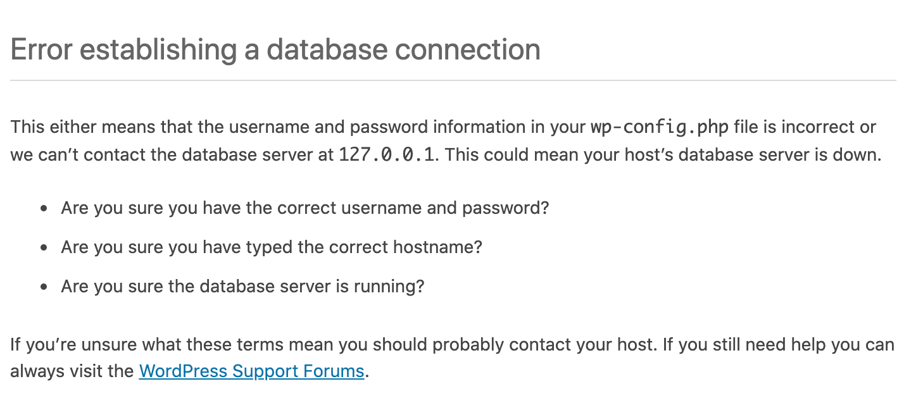Click the wp-config.php filename text
923x410 pixels.
coord(659,127)
